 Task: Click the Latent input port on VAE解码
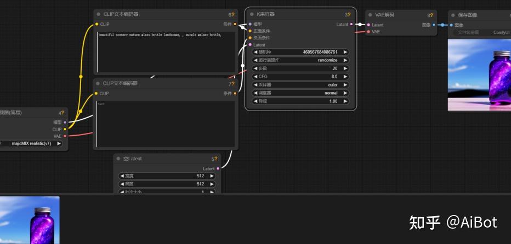(368, 25)
